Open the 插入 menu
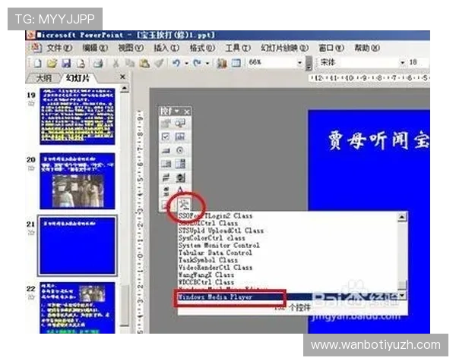The height and width of the screenshot is (364, 456). click(x=166, y=48)
